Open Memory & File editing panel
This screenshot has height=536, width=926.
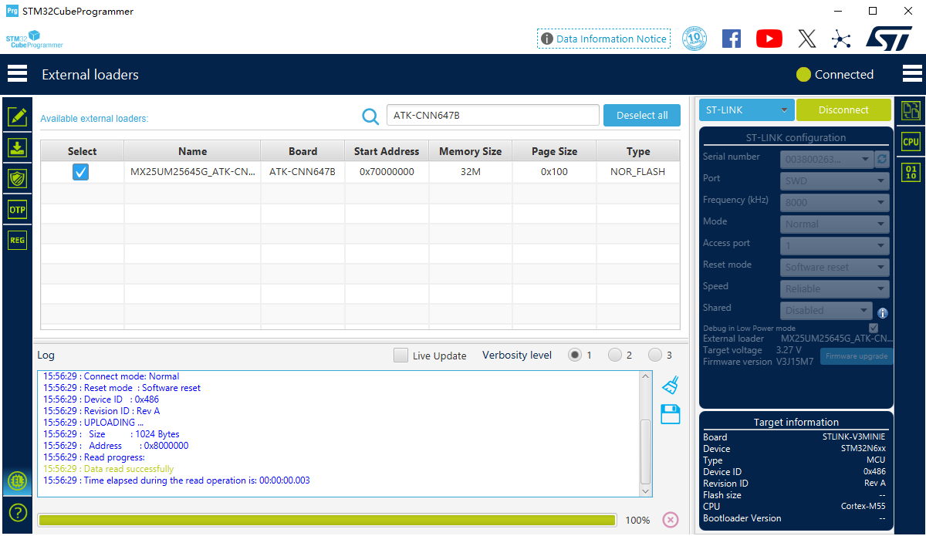[x=17, y=116]
